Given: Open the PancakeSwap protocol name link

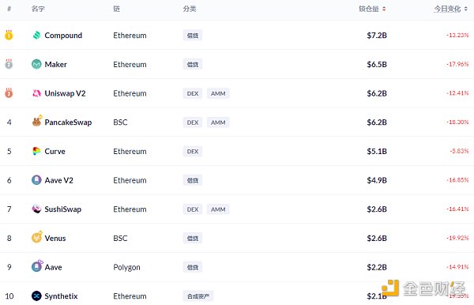Looking at the screenshot, I should tap(68, 122).
